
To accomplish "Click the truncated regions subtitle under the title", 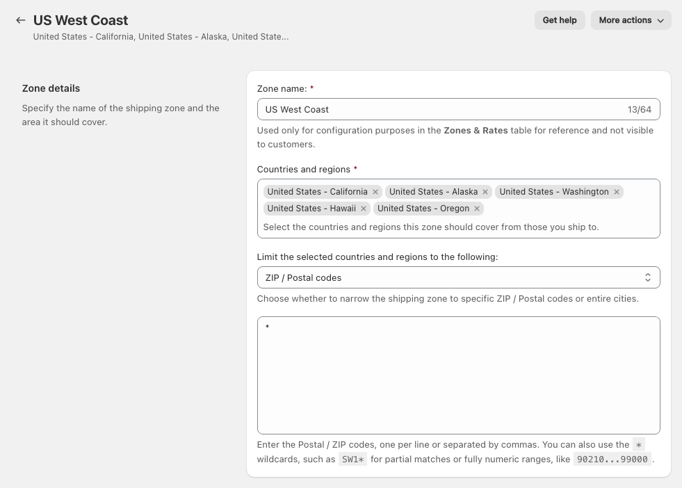I will (x=161, y=37).
